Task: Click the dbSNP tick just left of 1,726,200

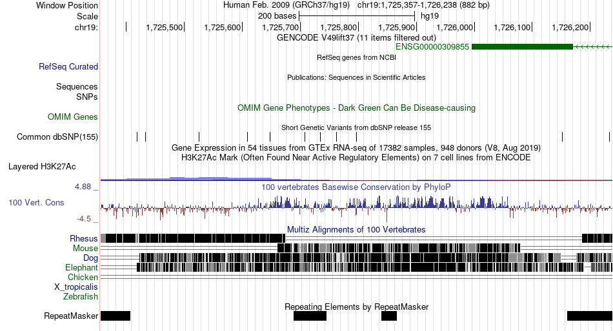Action: click(x=562, y=137)
